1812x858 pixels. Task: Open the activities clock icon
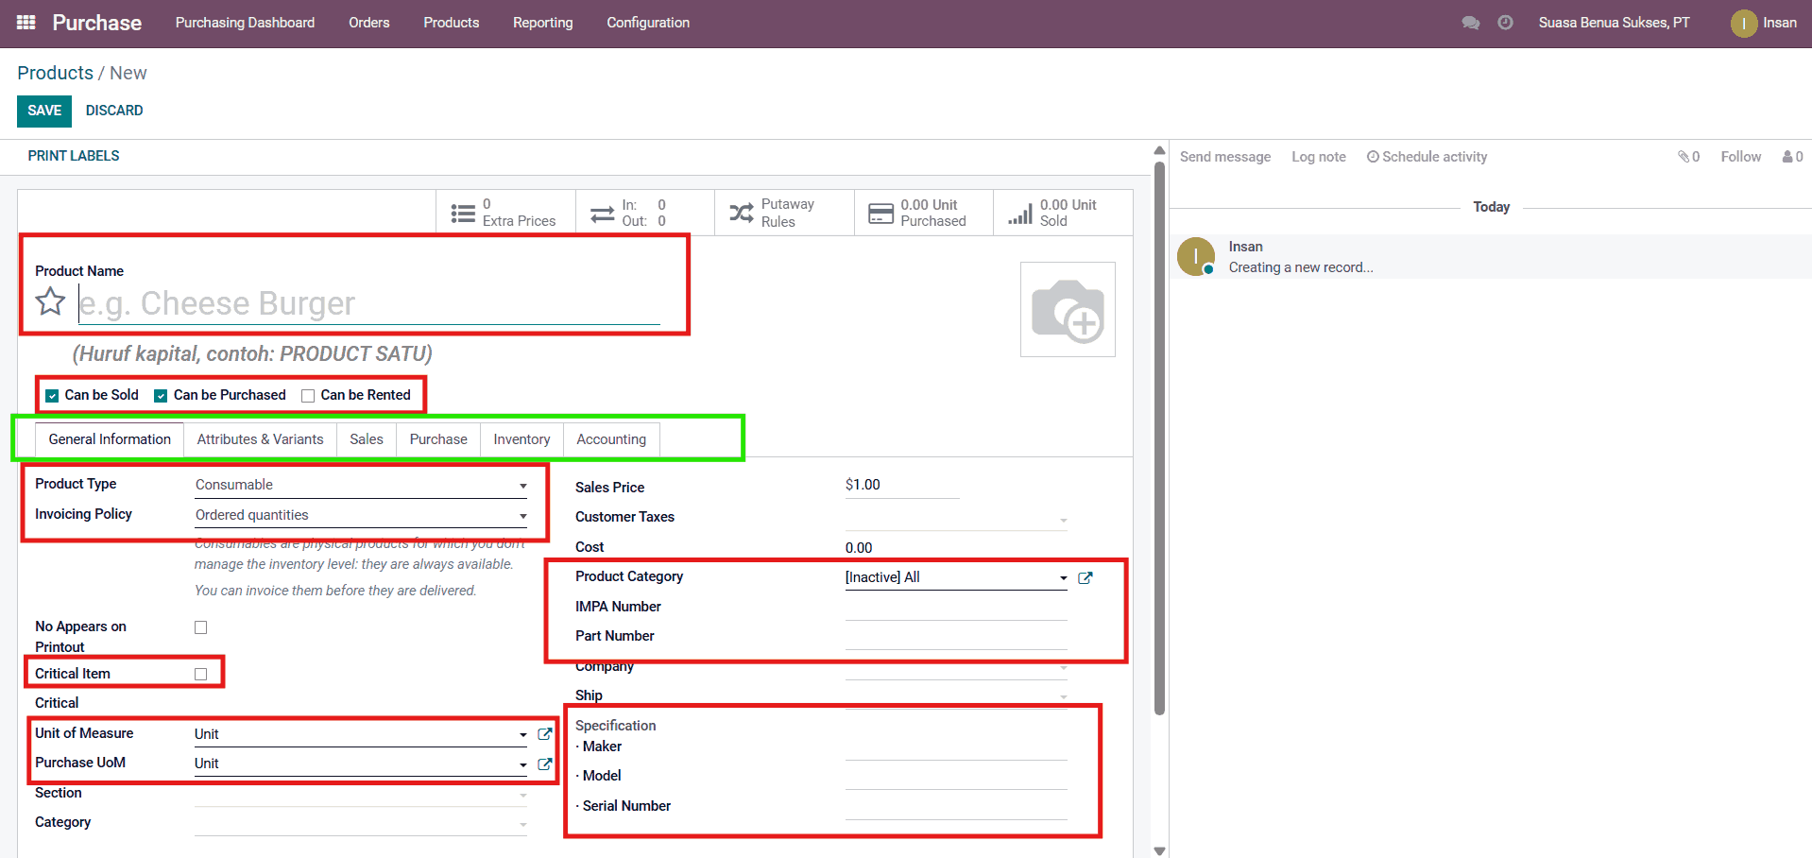(x=1505, y=23)
